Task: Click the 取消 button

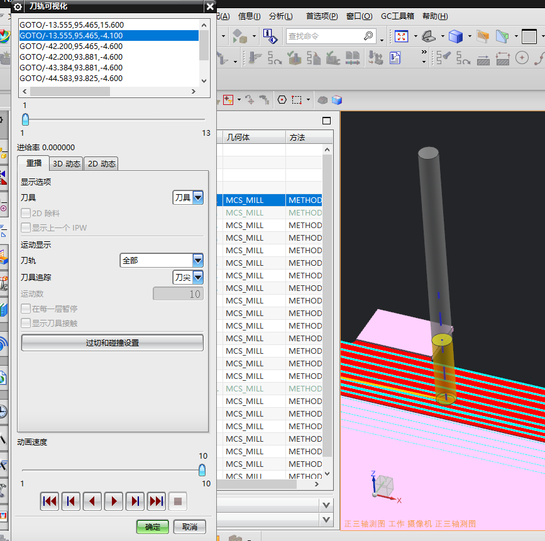Action: [189, 527]
